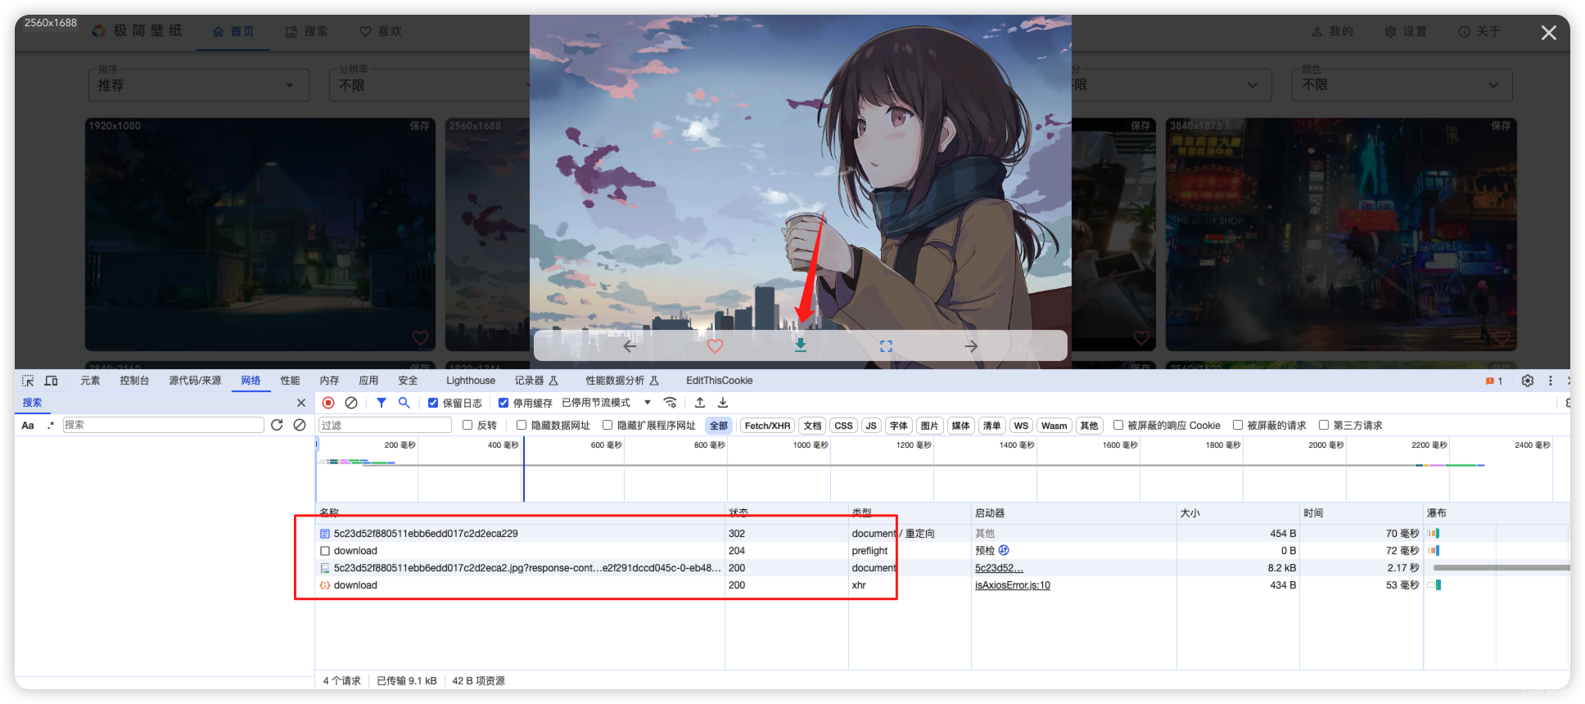Open the isAxiosError.js:10 initiator link

point(1013,585)
